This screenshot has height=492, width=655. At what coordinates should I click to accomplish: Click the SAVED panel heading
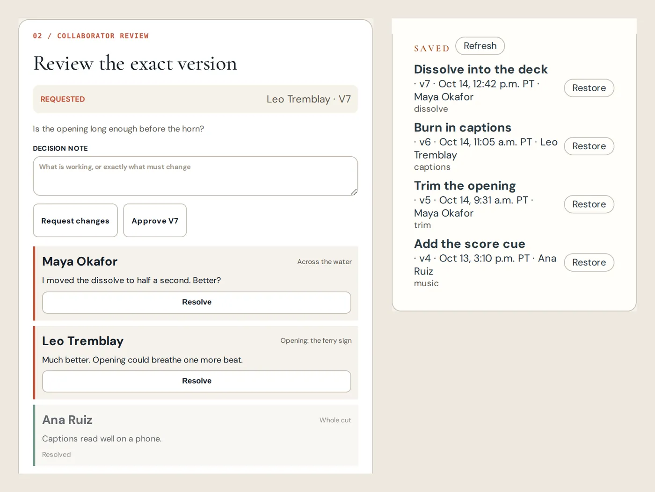pyautogui.click(x=431, y=49)
